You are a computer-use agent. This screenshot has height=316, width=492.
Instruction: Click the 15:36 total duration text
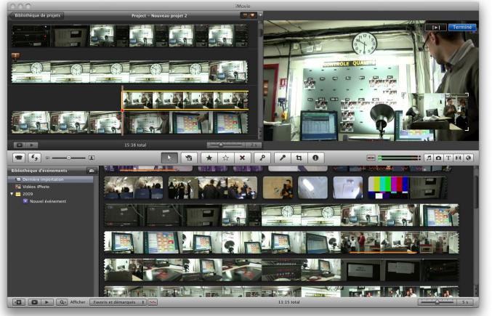coord(135,145)
